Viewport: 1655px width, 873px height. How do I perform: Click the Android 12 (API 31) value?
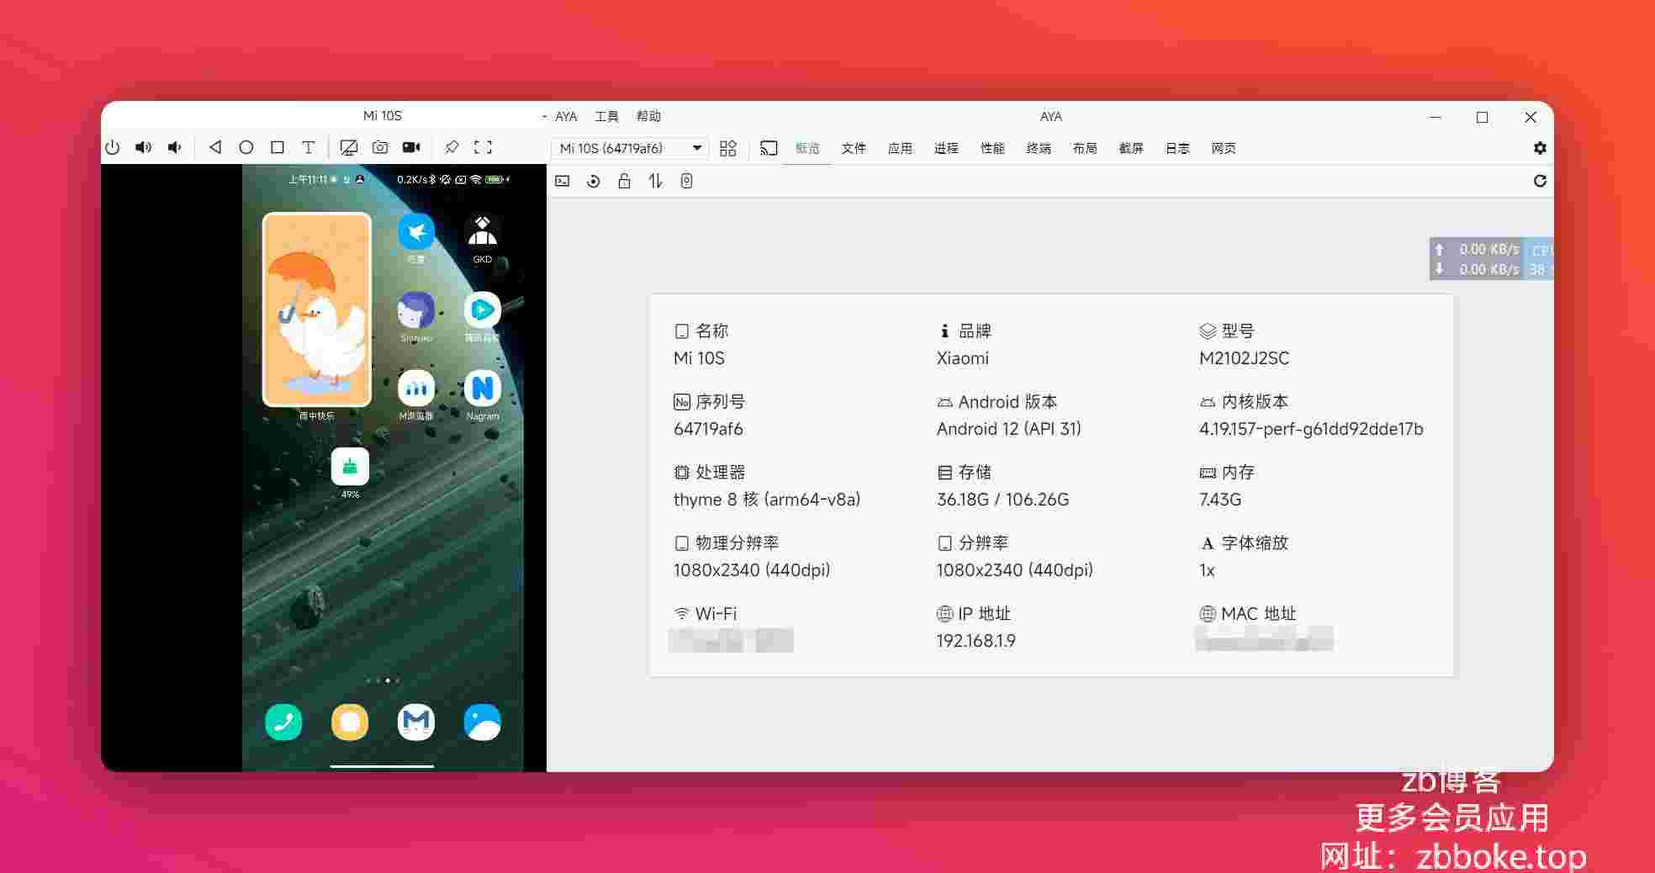point(1008,429)
